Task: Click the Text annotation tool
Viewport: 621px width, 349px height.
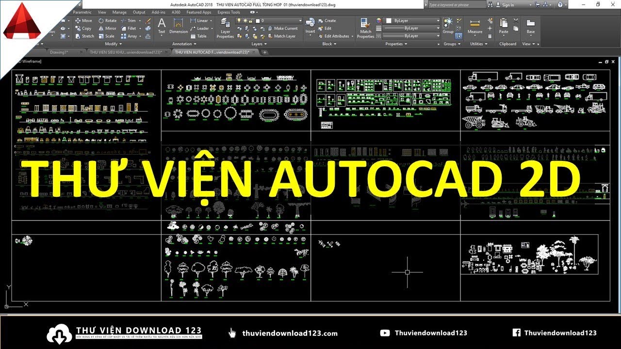Action: (162, 26)
